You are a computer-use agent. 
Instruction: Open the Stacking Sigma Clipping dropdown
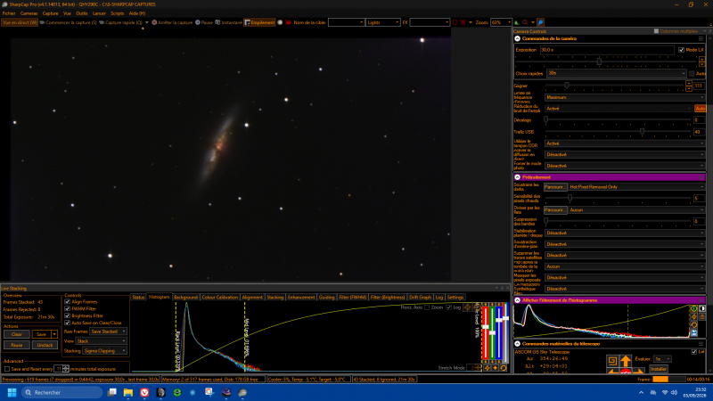point(104,351)
